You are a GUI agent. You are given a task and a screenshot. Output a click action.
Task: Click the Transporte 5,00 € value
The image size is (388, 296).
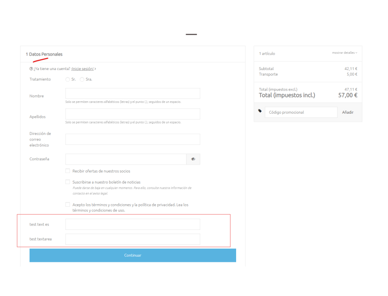pyautogui.click(x=352, y=74)
